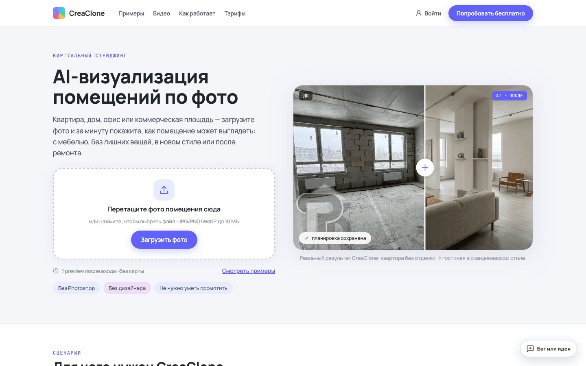Click the планировка сохранена label text
The height and width of the screenshot is (366, 586).
pos(339,238)
